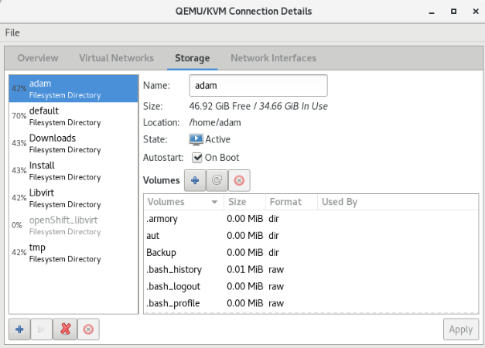485x348 pixels.
Task: Click the raw format of .bash_profile
Action: 276,303
